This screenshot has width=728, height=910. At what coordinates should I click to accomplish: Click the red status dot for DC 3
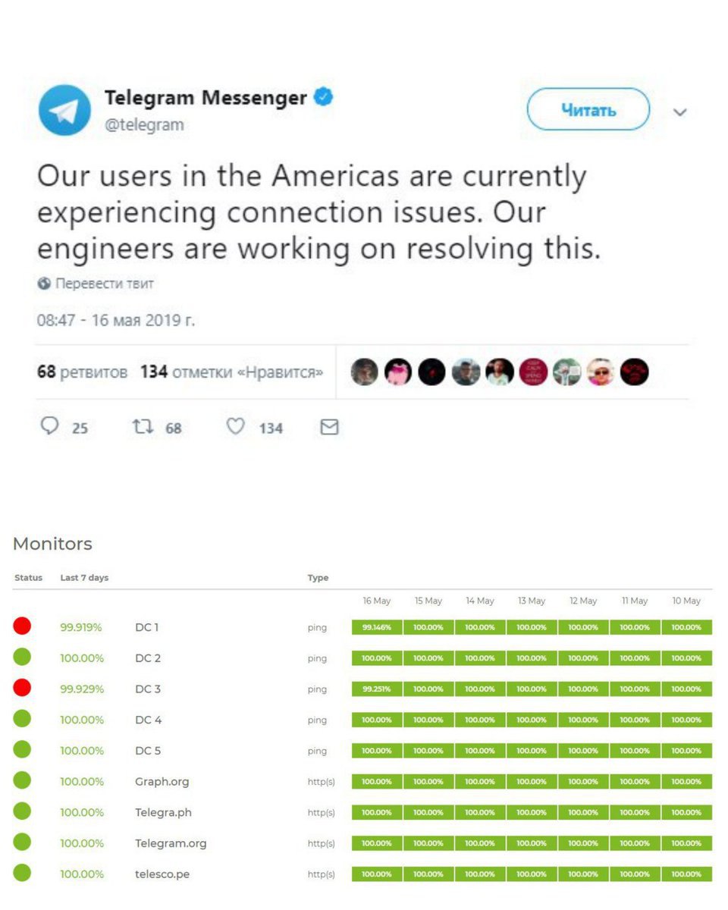pyautogui.click(x=22, y=688)
